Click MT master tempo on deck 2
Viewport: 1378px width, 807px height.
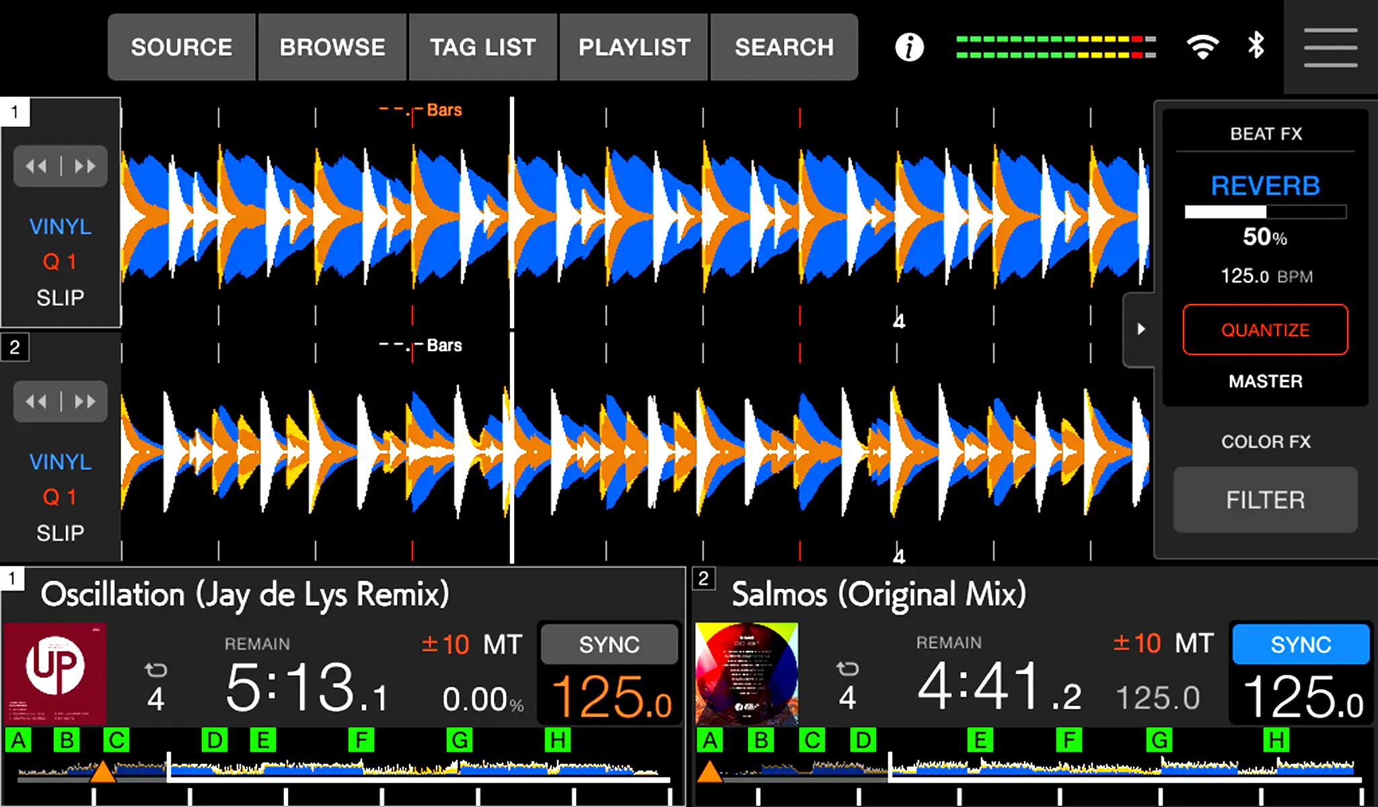point(1194,643)
